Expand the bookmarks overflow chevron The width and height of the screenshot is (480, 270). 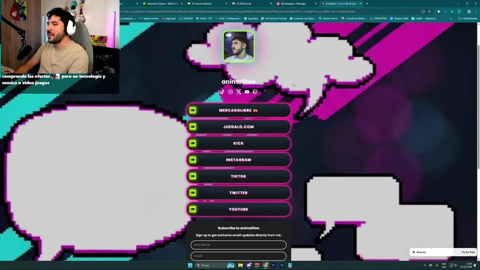click(451, 18)
